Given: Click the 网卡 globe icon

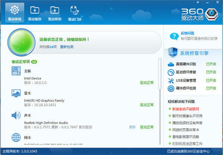Looking at the screenshot, I should pos(16,138).
